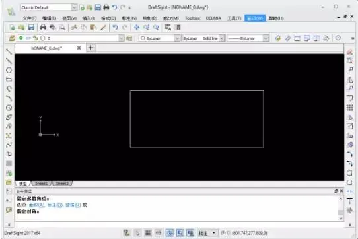
Task: Toggle layer 0 visibility green dot
Action: tap(20, 38)
